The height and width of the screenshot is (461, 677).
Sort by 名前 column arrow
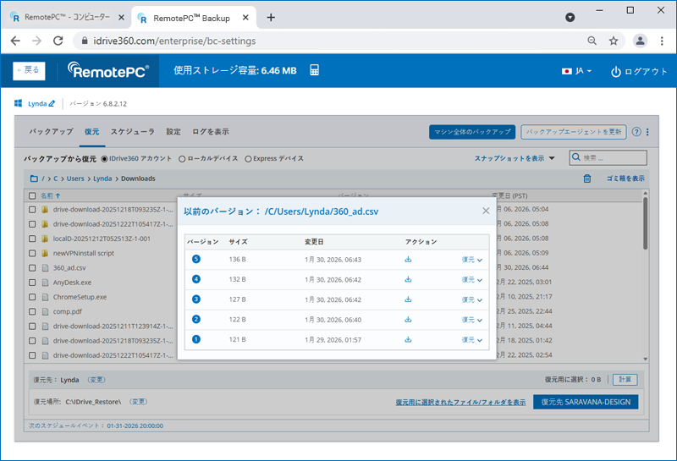point(58,196)
